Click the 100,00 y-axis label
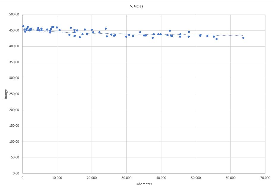This screenshot has height=189, width=275. [x=14, y=142]
